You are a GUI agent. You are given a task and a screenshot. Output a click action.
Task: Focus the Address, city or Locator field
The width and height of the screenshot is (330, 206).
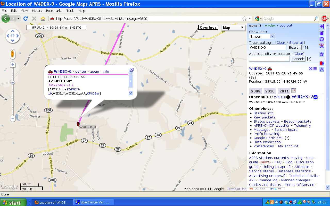coord(269,59)
